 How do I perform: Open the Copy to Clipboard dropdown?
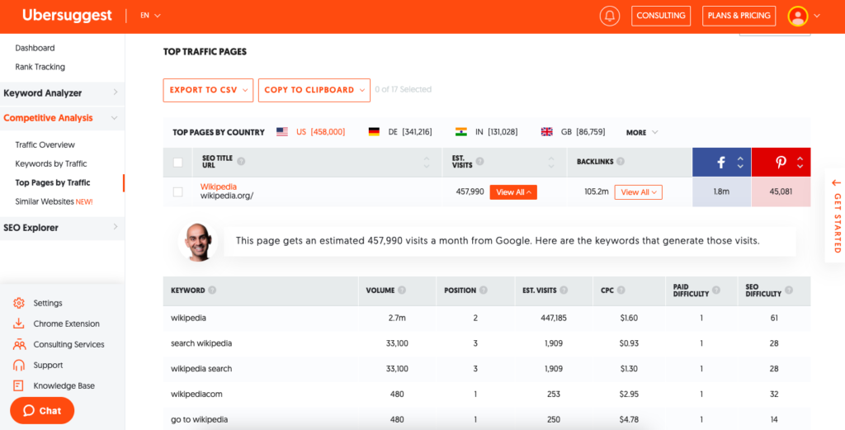pyautogui.click(x=314, y=90)
